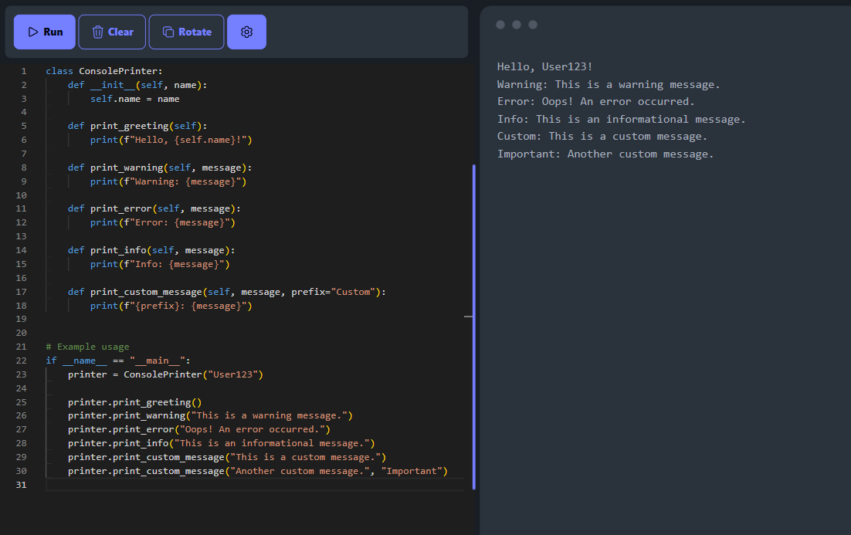Click 'class ConsolePrinter:' code line
The image size is (851, 535).
click(x=103, y=71)
